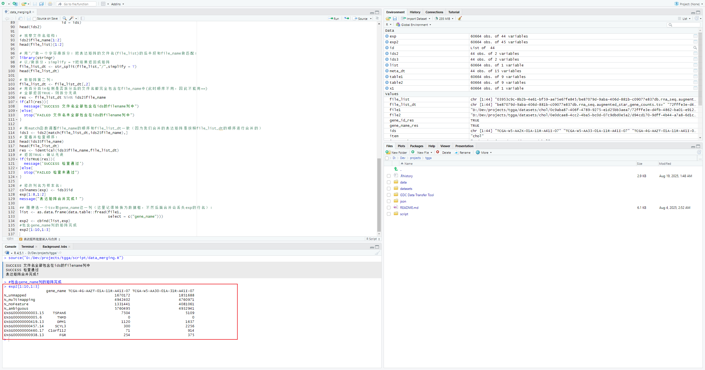705x370 pixels.
Task: Check the .Rhistory file checkbox
Action: [x=389, y=176]
